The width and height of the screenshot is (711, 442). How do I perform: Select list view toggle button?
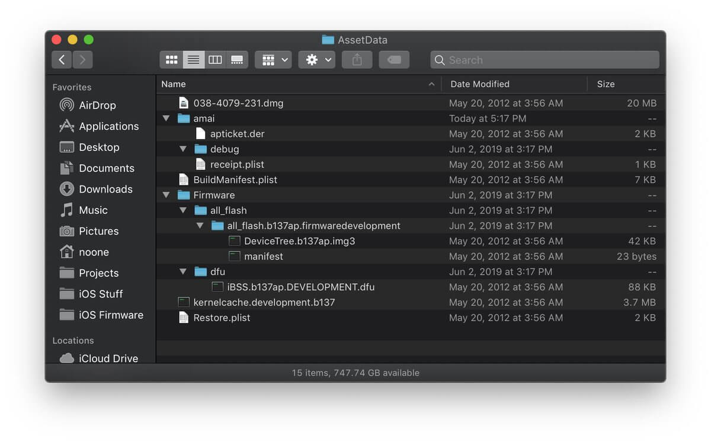193,60
